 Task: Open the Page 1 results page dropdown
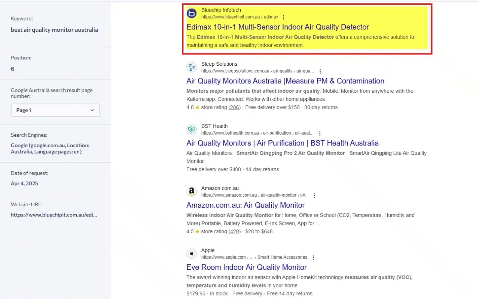pos(55,110)
